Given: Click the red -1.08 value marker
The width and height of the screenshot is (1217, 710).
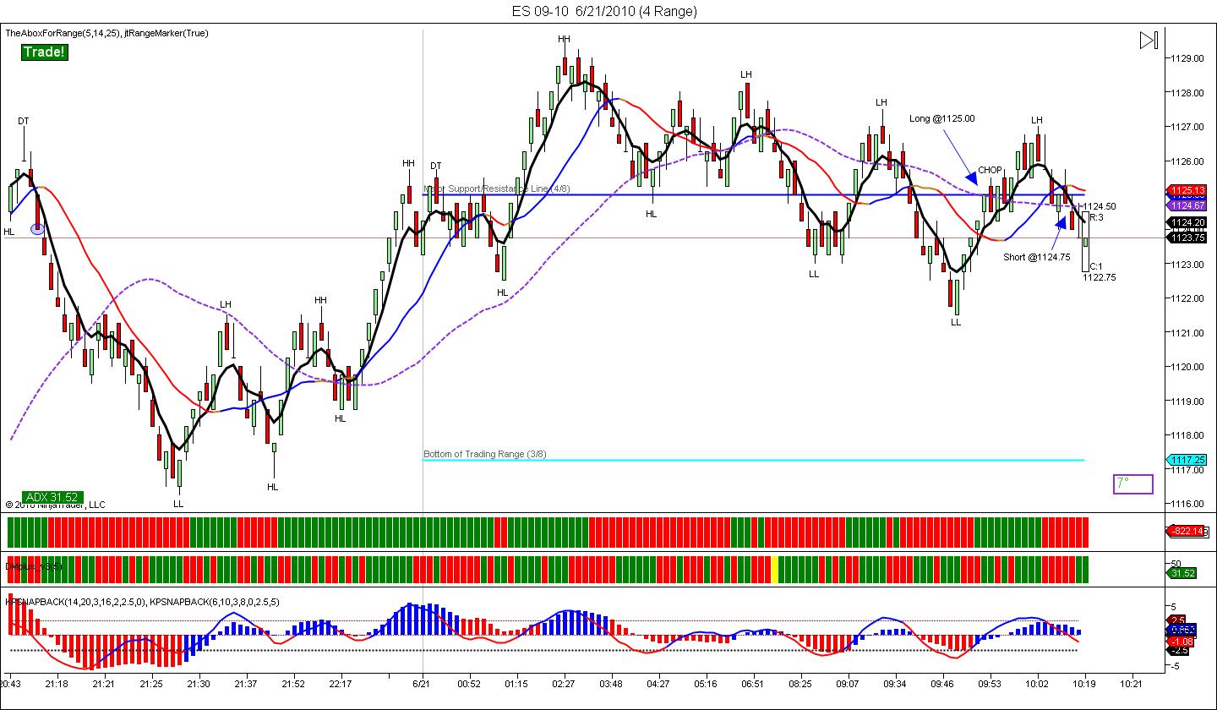Looking at the screenshot, I should (x=1180, y=640).
